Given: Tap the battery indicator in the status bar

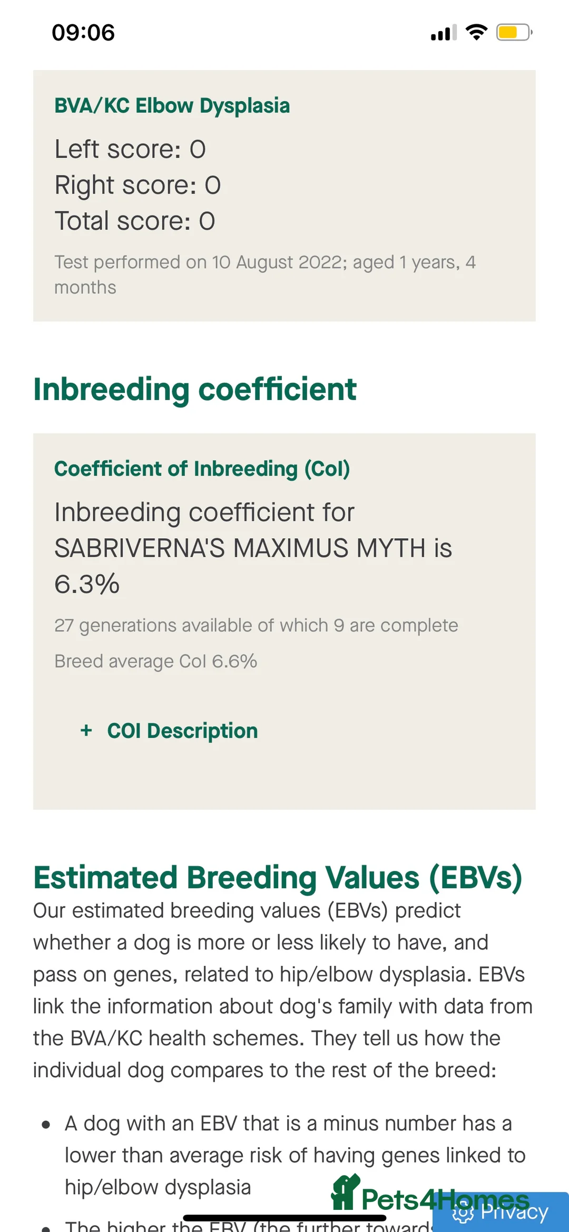Looking at the screenshot, I should pyautogui.click(x=514, y=33).
